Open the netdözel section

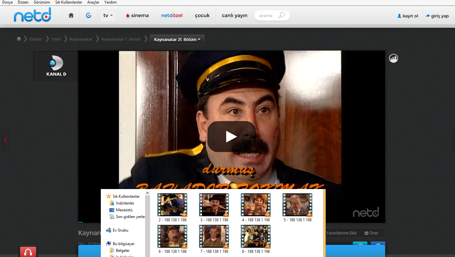[x=172, y=15]
